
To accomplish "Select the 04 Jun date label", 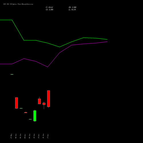I will pyautogui.click(x=20, y=136).
